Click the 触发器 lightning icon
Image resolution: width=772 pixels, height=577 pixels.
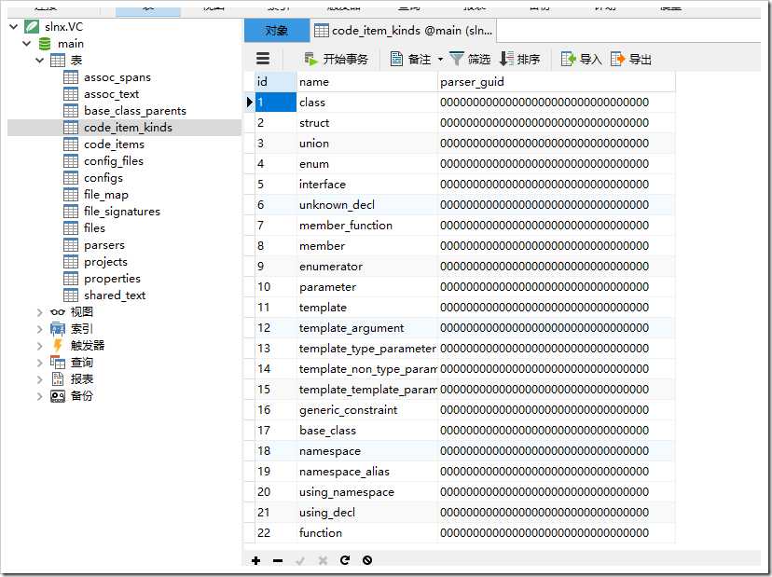click(x=58, y=346)
